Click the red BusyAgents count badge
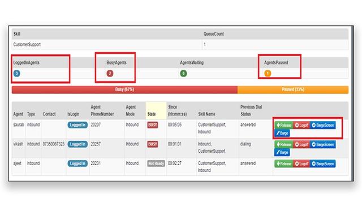Viewport: 362px width, 207px height. tap(110, 74)
